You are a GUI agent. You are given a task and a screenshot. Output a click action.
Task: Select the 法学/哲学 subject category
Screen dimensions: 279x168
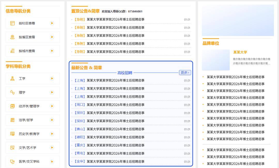point(33,120)
